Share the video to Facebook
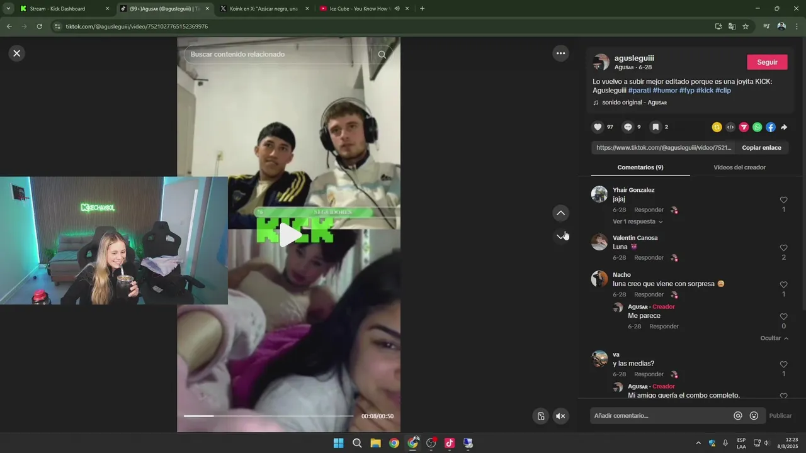This screenshot has height=453, width=806. point(771,127)
